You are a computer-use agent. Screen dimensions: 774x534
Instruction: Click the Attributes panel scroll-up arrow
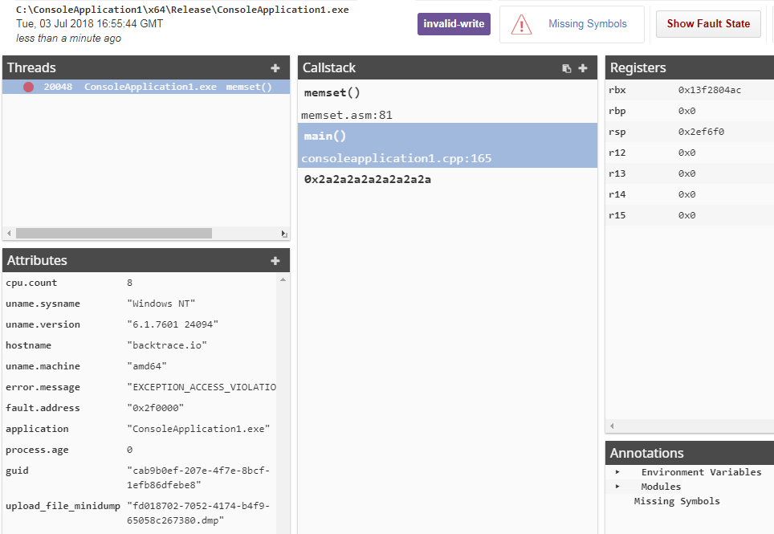(283, 279)
